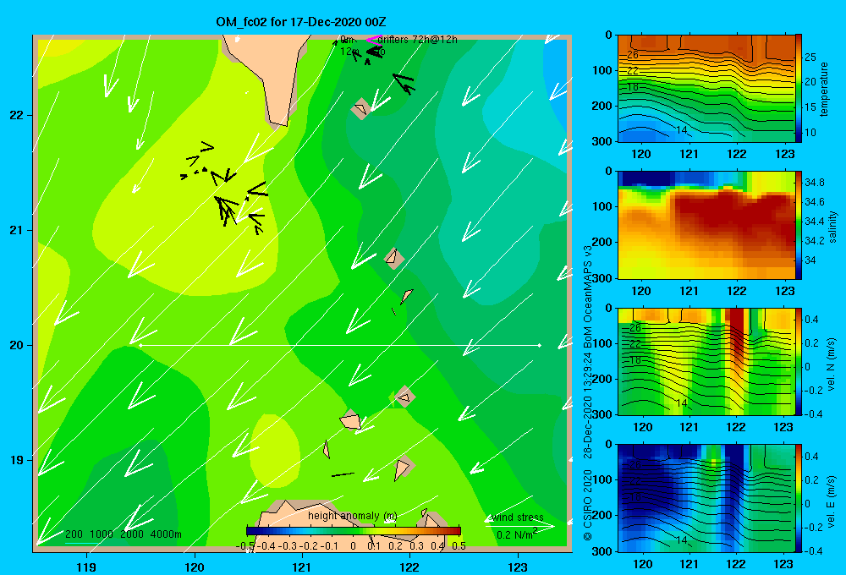Click longitude label 121 below main map

point(302,567)
